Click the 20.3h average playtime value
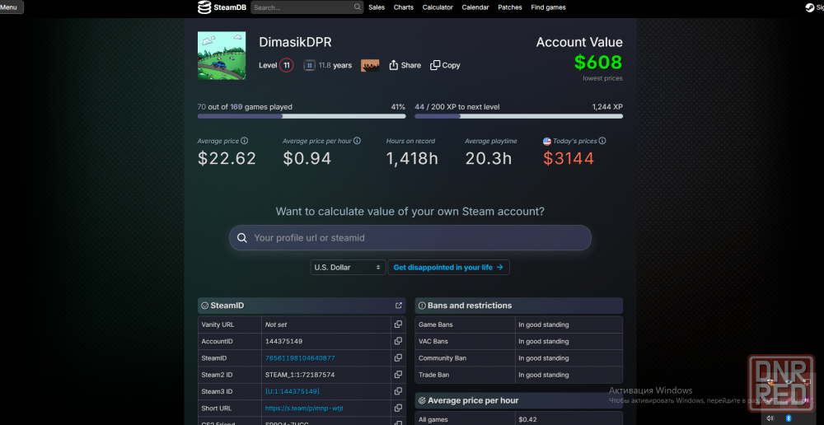This screenshot has width=824, height=425. click(x=488, y=159)
